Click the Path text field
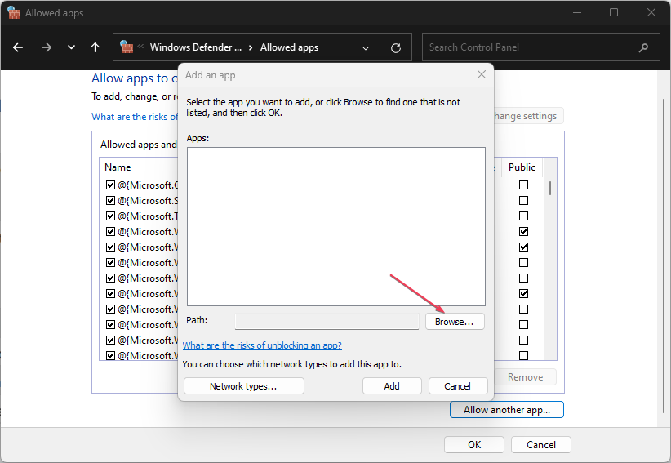 coord(327,322)
